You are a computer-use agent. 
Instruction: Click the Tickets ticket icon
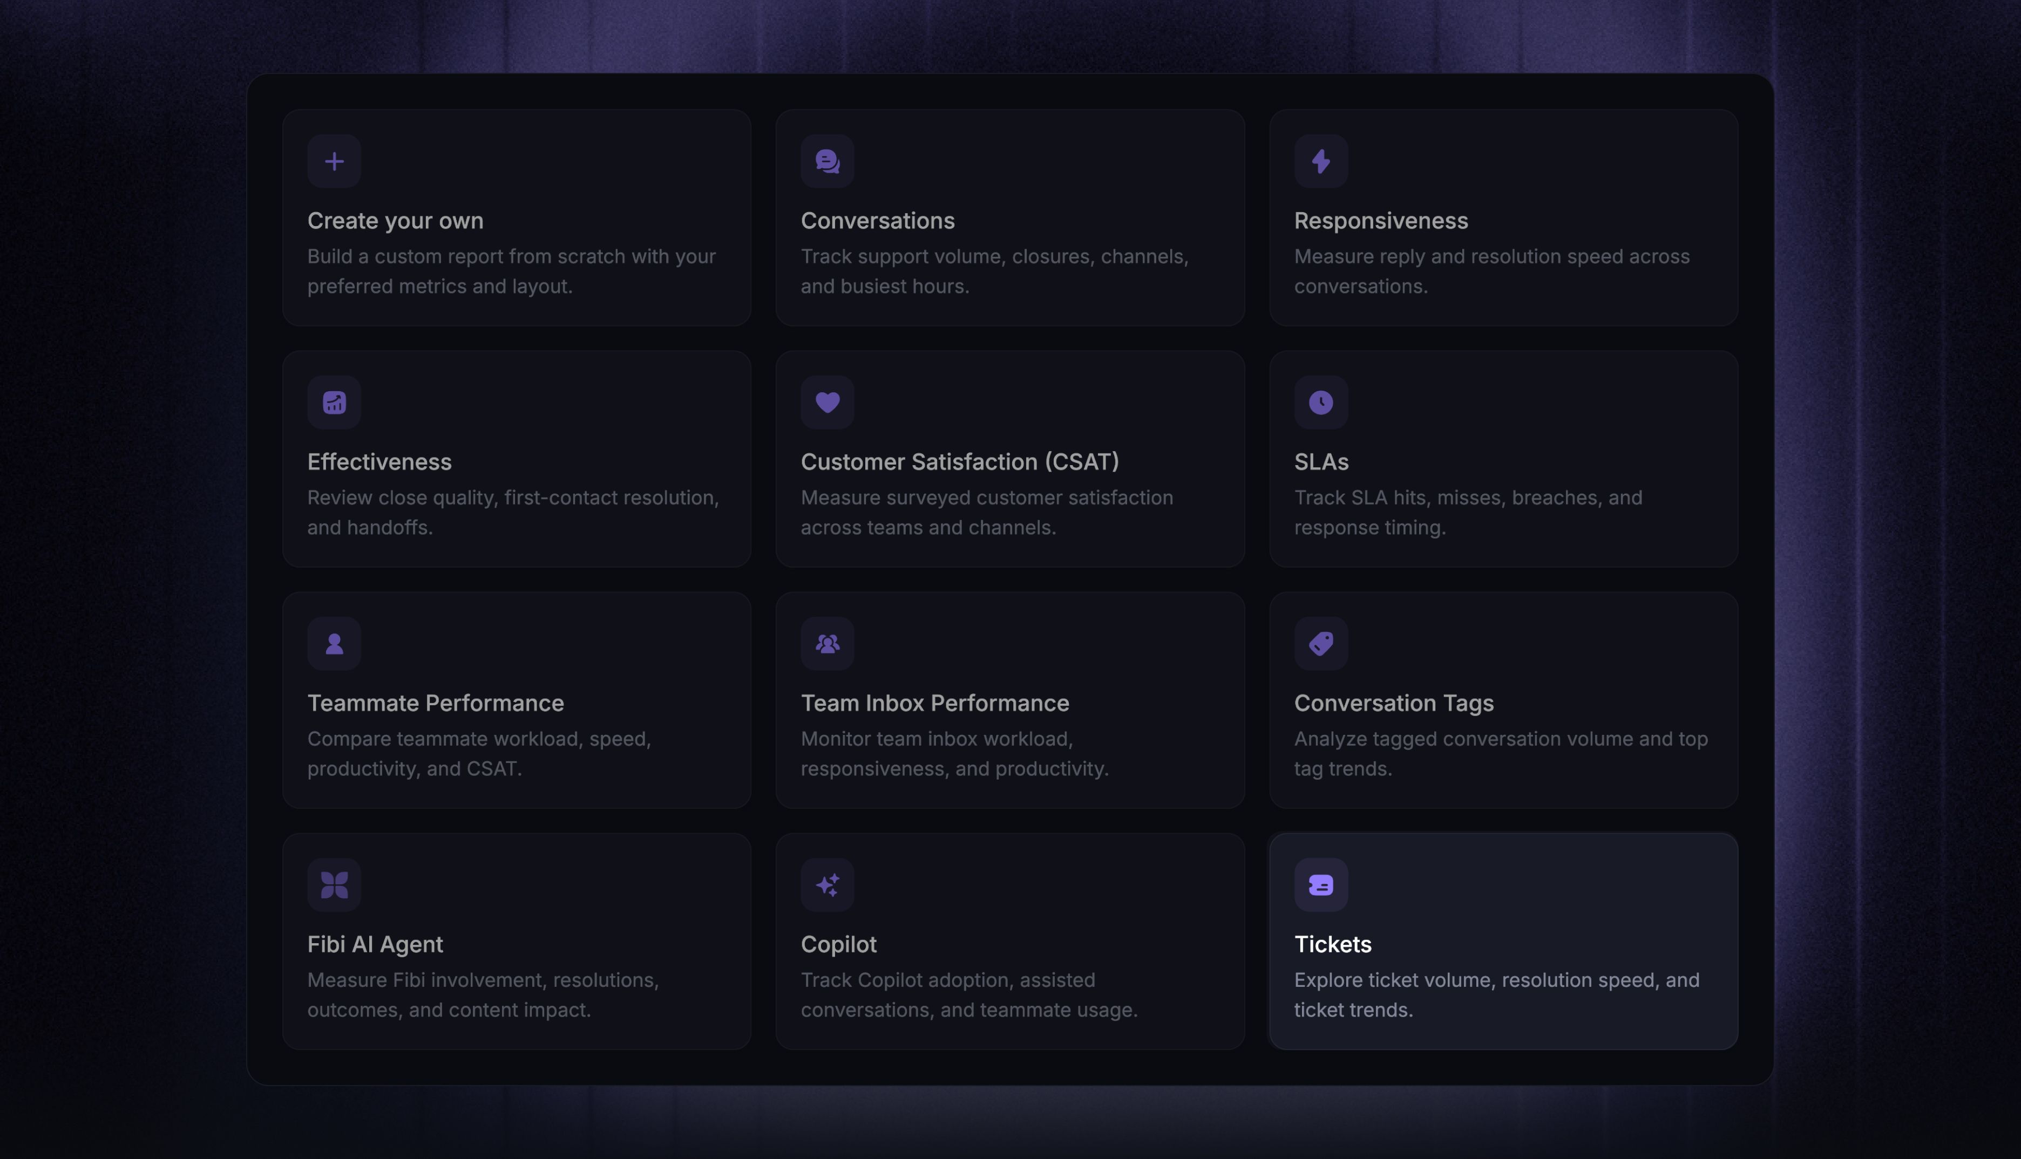pos(1321,885)
